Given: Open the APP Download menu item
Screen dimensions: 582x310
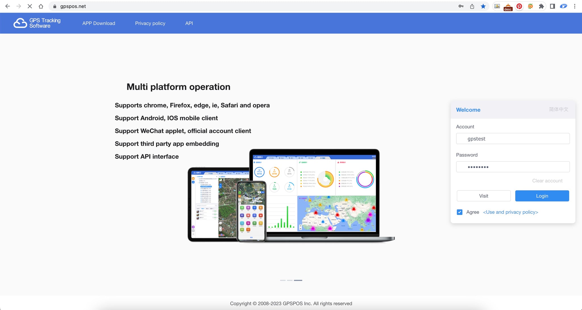Looking at the screenshot, I should coord(99,23).
